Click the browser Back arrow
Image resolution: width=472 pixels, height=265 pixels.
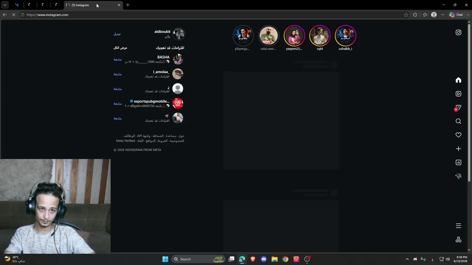point(5,15)
